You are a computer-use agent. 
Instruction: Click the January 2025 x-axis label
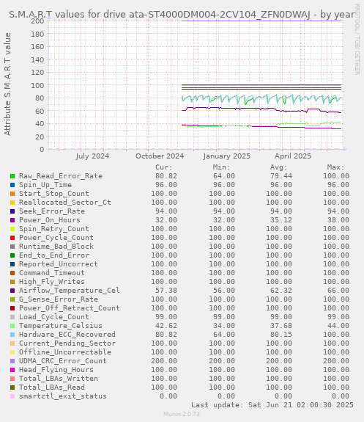[x=227, y=156]
